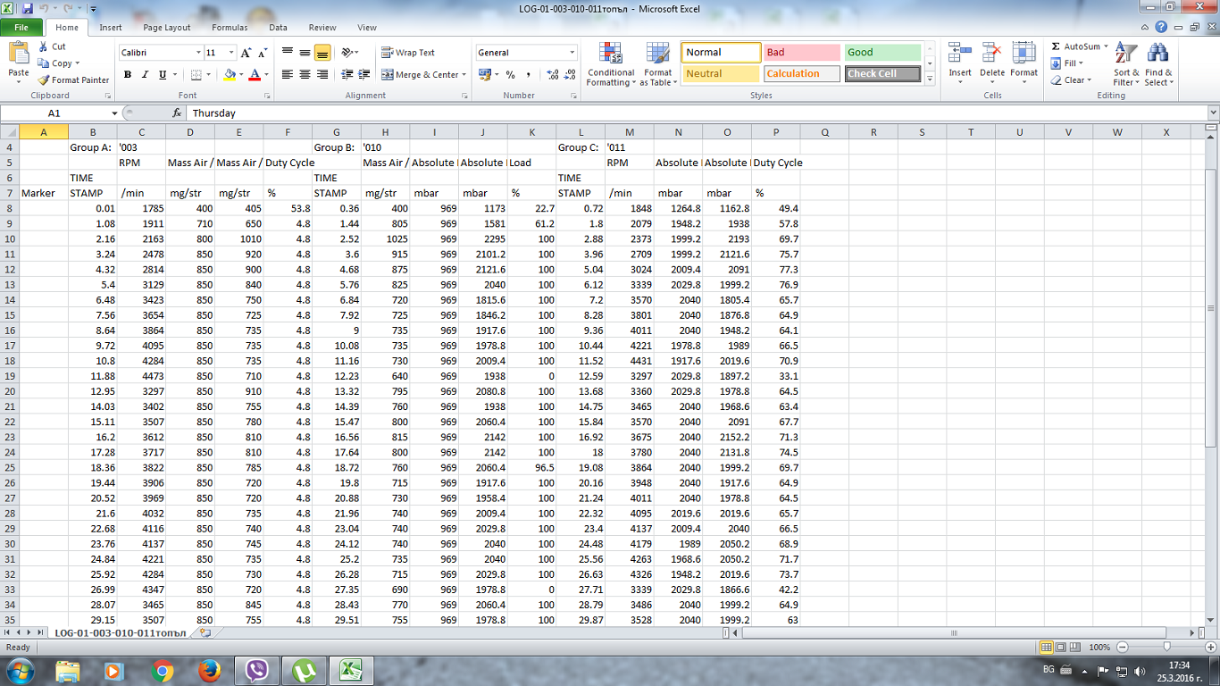Apply the Bad cell style
Viewport: 1220px width, 686px height.
coord(801,53)
